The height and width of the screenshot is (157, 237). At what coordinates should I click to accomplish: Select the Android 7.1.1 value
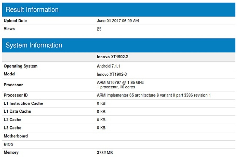click(x=108, y=66)
